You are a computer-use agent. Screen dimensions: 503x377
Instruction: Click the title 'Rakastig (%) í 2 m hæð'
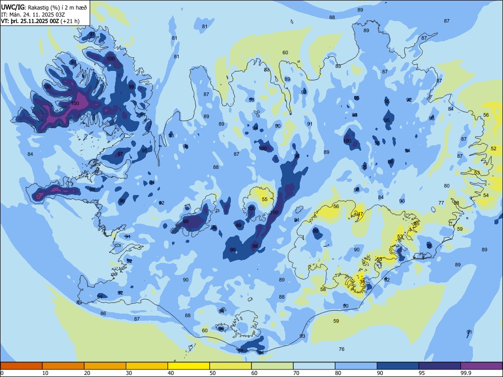coord(57,8)
